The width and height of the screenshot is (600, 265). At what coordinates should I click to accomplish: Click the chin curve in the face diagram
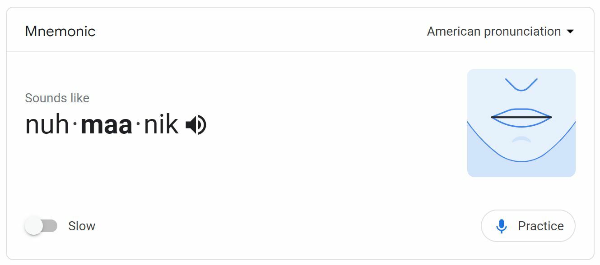(521, 160)
